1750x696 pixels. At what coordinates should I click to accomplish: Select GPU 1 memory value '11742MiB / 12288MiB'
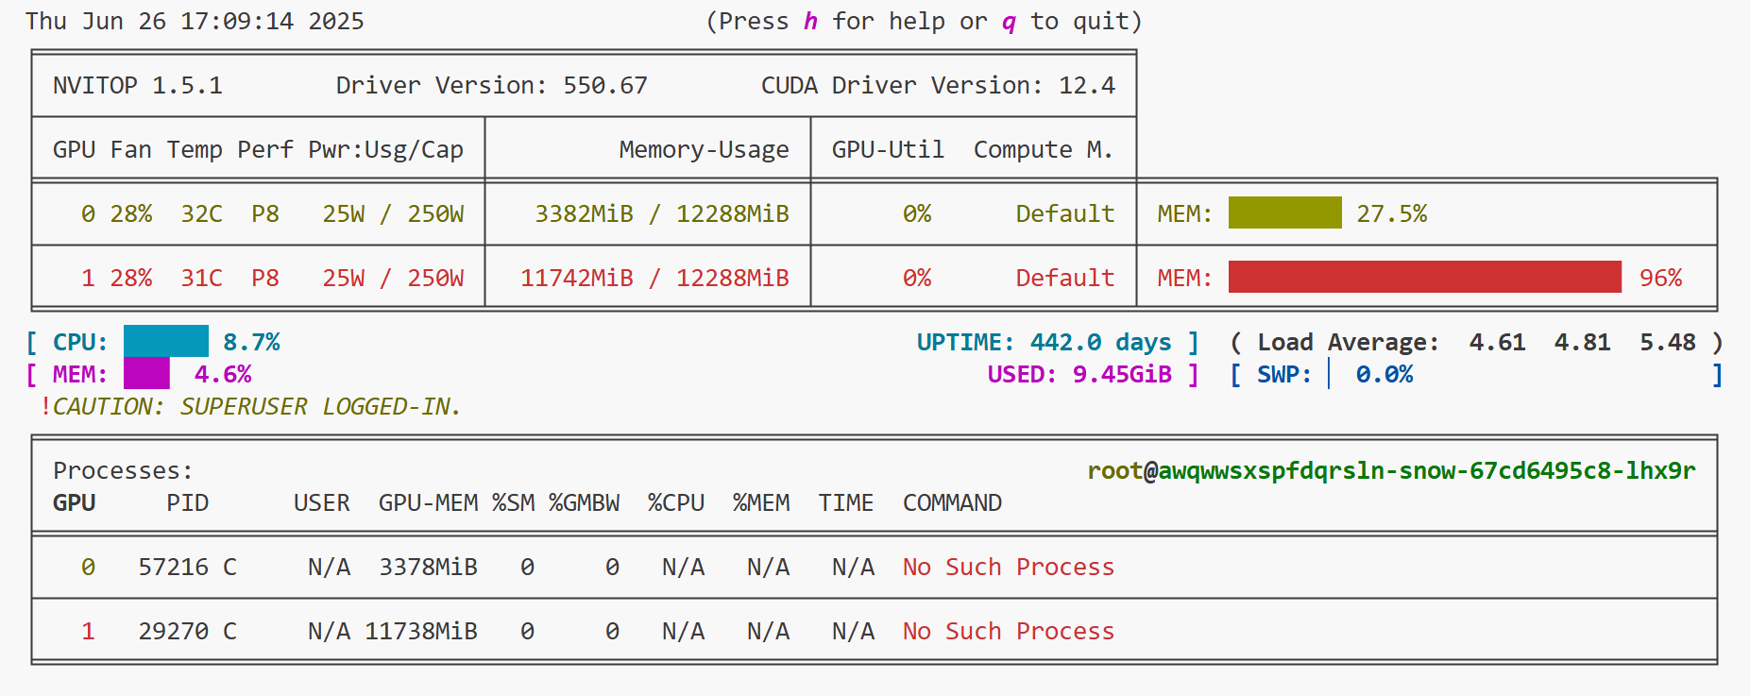point(654,278)
